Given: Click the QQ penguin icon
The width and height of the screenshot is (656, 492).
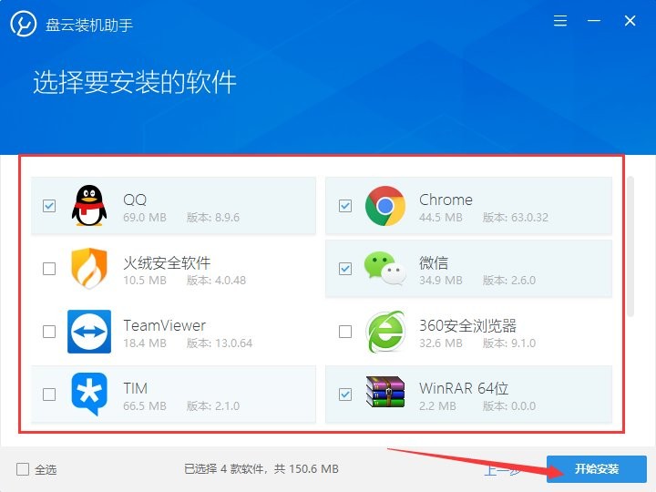Looking at the screenshot, I should (89, 205).
